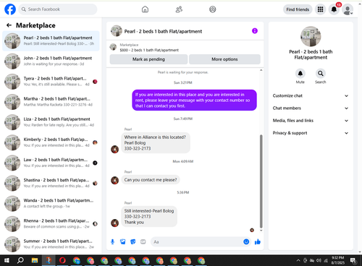Image resolution: width=362 pixels, height=266 pixels.
Task: Open the Kimberly conversation in the list
Action: point(51,142)
